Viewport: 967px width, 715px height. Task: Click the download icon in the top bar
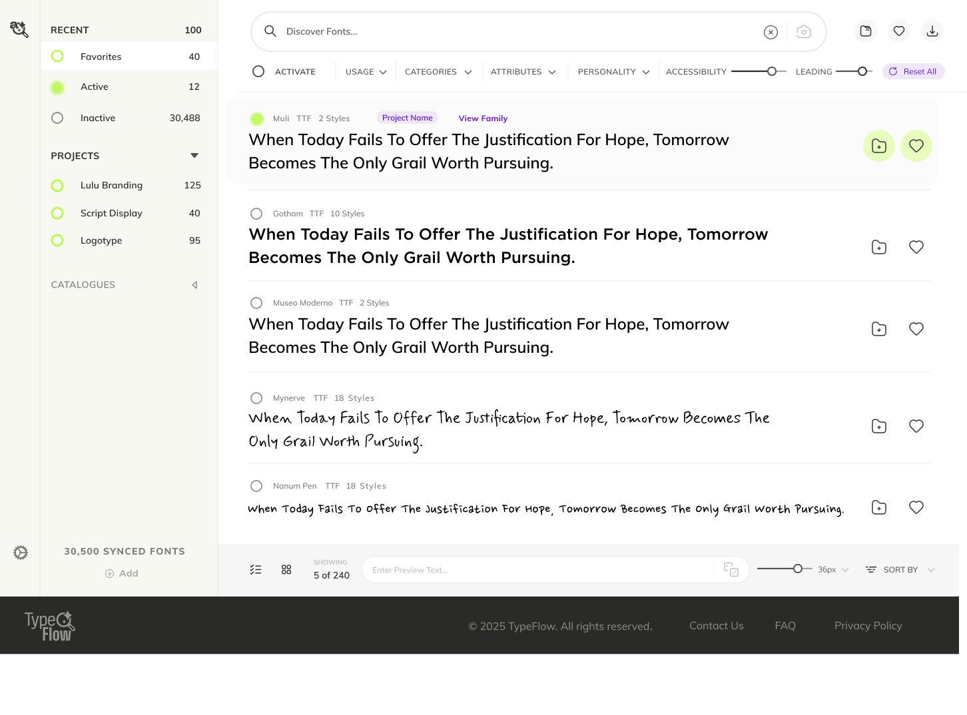pos(932,31)
